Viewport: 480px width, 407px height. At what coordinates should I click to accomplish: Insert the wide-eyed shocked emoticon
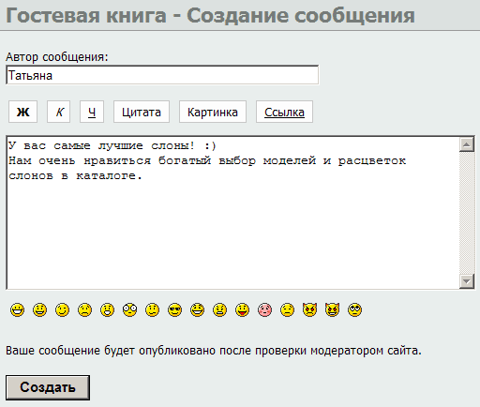129,310
